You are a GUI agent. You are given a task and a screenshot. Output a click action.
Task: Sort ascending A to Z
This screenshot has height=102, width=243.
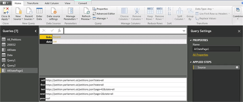[169, 9]
